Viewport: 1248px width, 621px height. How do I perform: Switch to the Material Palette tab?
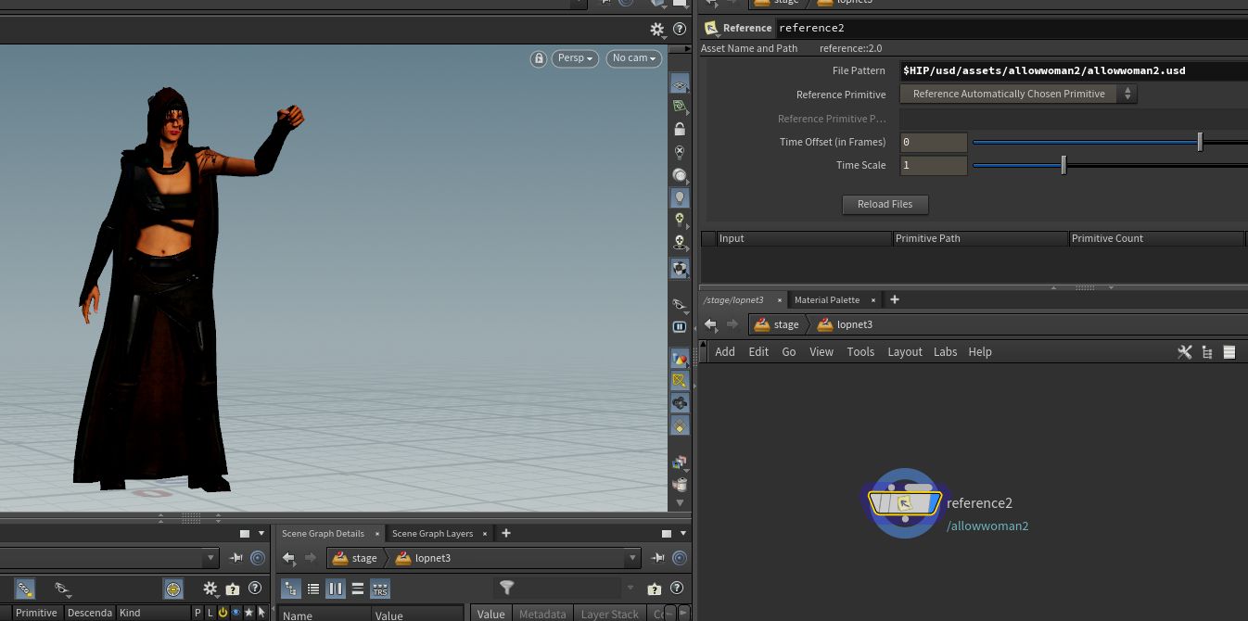point(827,300)
